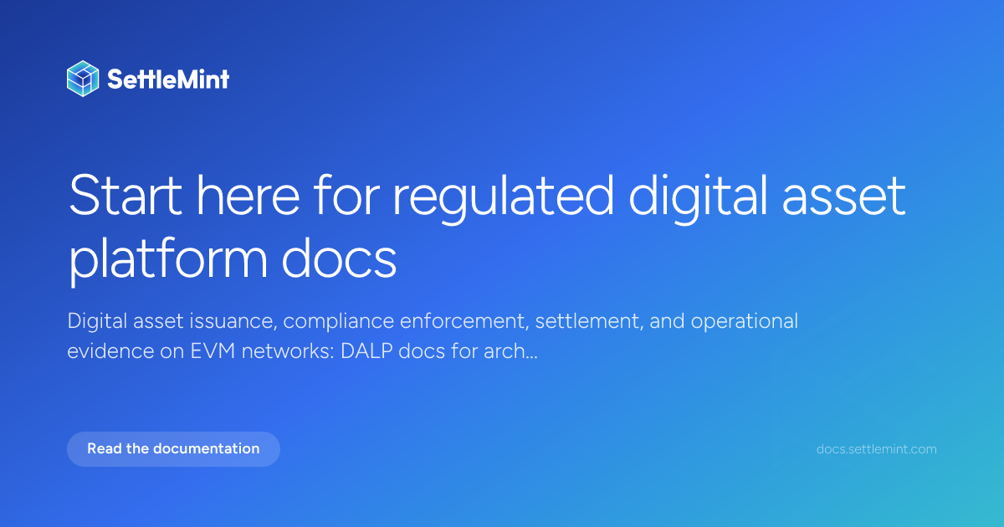Click the SettleMint brand name text

click(x=168, y=79)
